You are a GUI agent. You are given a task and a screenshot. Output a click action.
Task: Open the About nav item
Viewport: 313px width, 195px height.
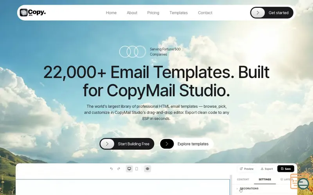pos(132,13)
